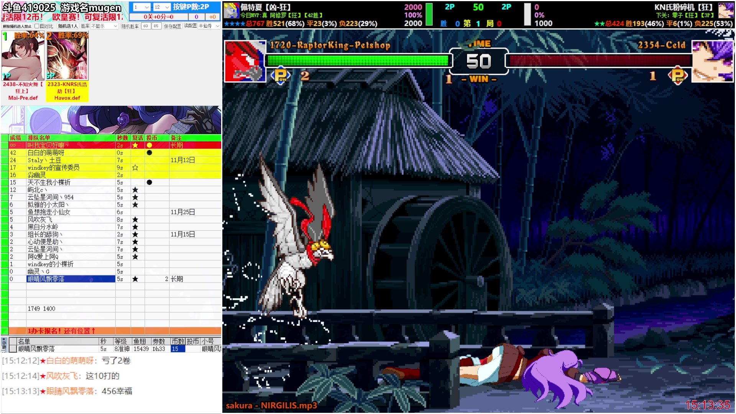The width and height of the screenshot is (736, 414).
Task: Click the 解除随机选人禁止 button
Action: pos(17,26)
